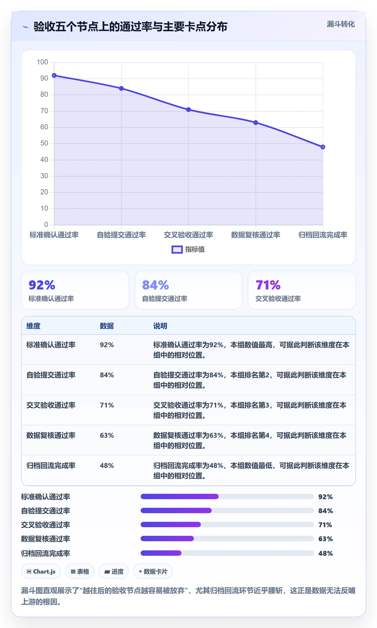Viewport: 377px width, 628px height.
Task: Click chart data point for 交叉验收通过率
Action: pos(188,109)
